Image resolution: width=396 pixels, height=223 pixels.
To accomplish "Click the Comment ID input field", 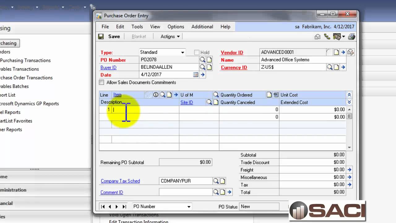I will click(x=186, y=192).
